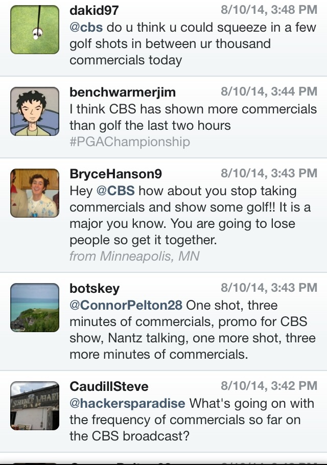Tap dakid97's golf ball avatar

click(x=35, y=23)
